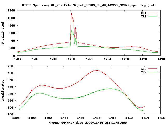Click the red XL2 legend line sample
This screenshot has height=125, width=166.
(153, 68)
